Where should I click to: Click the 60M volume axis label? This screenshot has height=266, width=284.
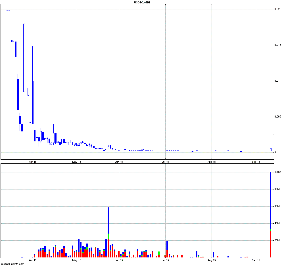point(277,206)
